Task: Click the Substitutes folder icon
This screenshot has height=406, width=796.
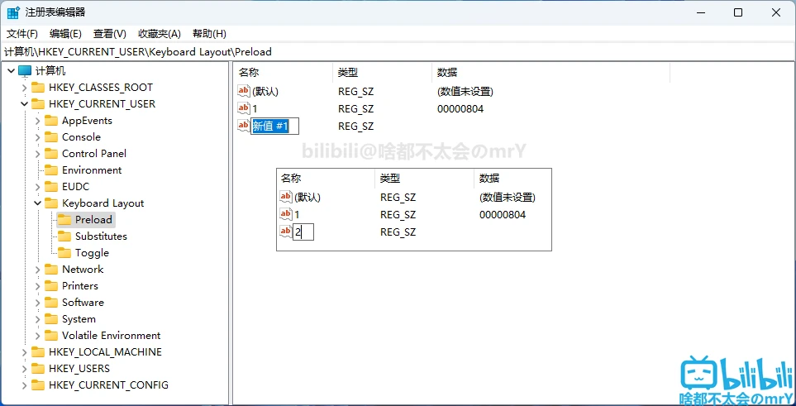Action: click(x=64, y=236)
